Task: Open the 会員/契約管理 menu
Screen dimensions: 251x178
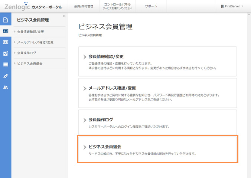Action: point(84,6)
